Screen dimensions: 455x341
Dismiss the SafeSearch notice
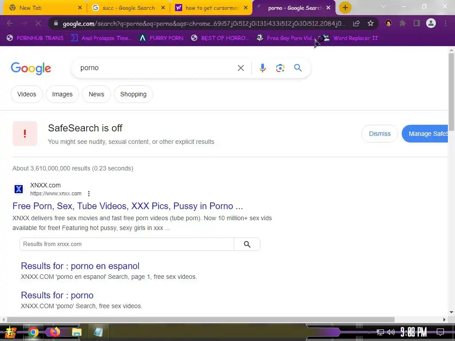pos(379,134)
